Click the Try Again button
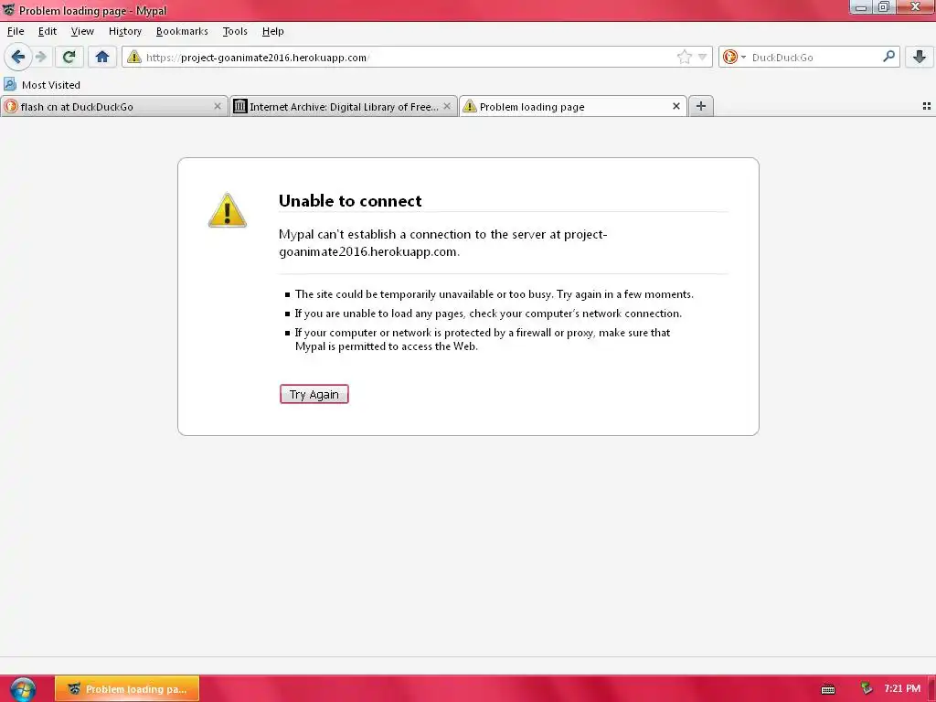 (x=314, y=394)
